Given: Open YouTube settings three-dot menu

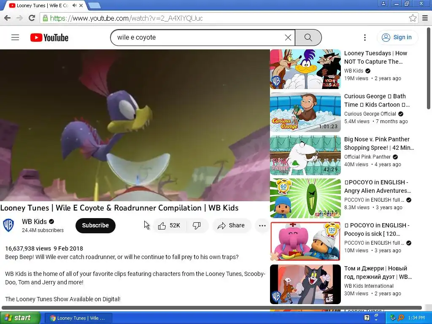Looking at the screenshot, I should pyautogui.click(x=365, y=38).
